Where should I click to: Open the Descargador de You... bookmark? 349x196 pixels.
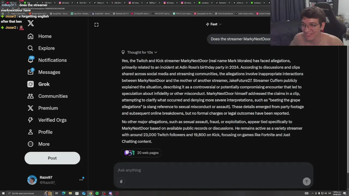pyautogui.click(x=203, y=13)
